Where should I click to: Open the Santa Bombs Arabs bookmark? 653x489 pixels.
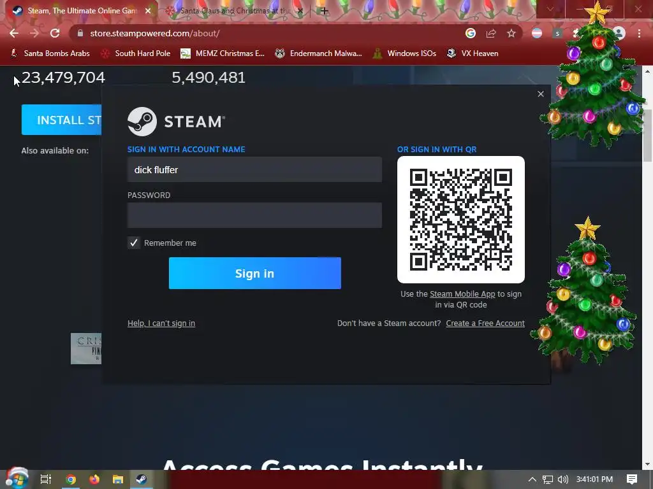click(x=50, y=53)
